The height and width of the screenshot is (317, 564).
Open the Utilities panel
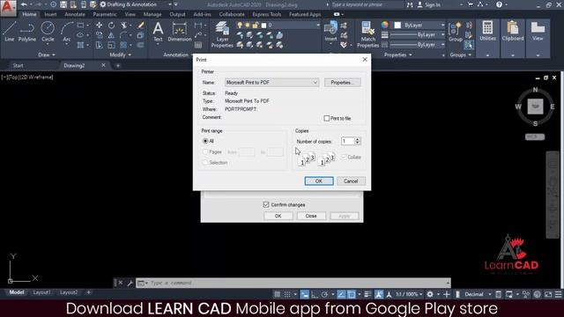(487, 31)
